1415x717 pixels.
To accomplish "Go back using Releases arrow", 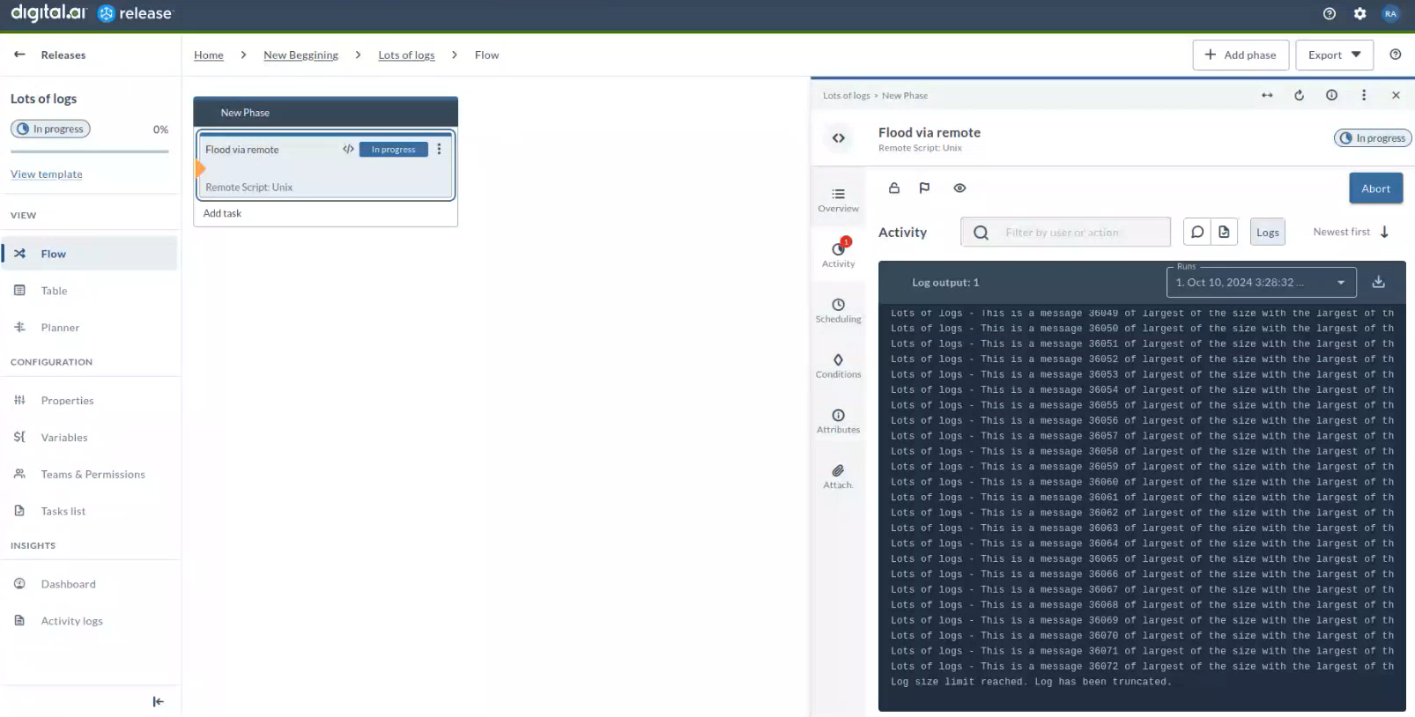I will click(19, 55).
